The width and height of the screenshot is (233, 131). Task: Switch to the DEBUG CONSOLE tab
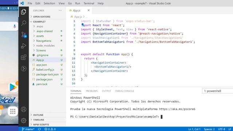[x=125, y=91]
